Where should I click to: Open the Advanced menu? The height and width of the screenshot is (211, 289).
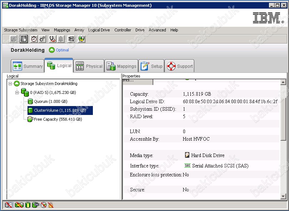(157, 30)
